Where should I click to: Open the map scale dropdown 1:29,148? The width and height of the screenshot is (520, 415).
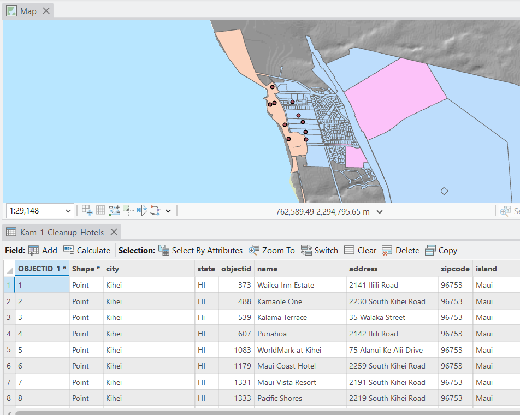click(x=68, y=211)
